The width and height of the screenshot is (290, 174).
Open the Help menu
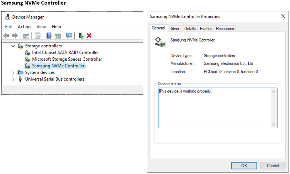coord(56,27)
